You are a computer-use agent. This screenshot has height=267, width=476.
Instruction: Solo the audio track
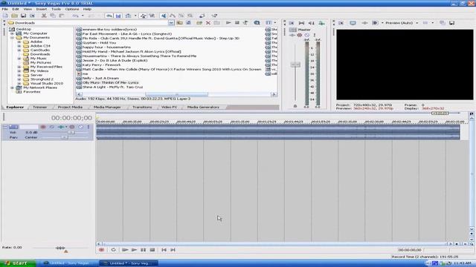pyautogui.click(x=89, y=127)
